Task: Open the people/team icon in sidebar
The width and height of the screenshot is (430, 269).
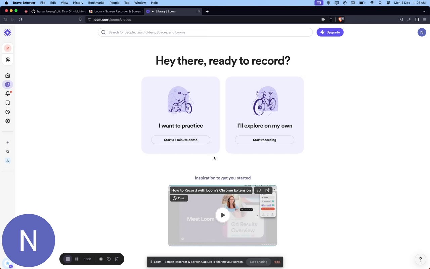Action: (x=7, y=60)
